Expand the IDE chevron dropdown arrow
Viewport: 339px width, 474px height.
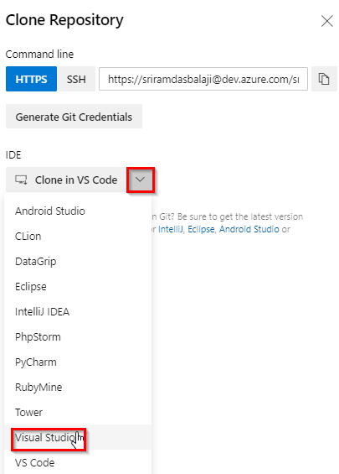141,180
